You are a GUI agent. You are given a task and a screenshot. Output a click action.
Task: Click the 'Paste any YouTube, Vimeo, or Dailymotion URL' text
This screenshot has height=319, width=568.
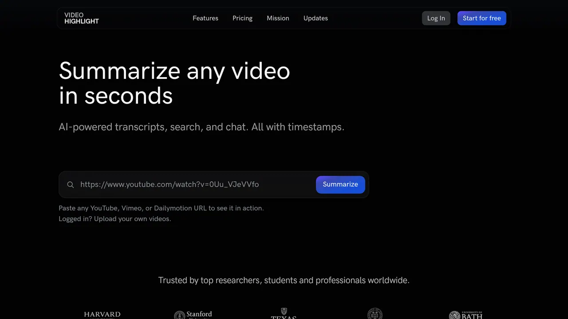tap(161, 208)
